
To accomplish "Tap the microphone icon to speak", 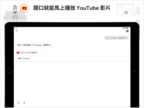I will tap(24, 103).
